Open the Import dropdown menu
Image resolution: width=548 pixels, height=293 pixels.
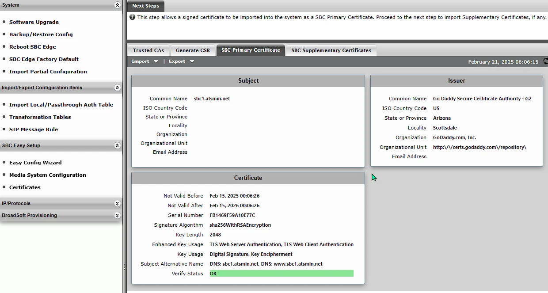tap(145, 61)
